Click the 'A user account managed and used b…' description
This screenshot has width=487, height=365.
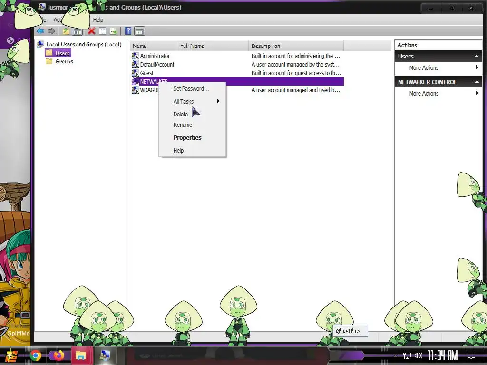[295, 90]
